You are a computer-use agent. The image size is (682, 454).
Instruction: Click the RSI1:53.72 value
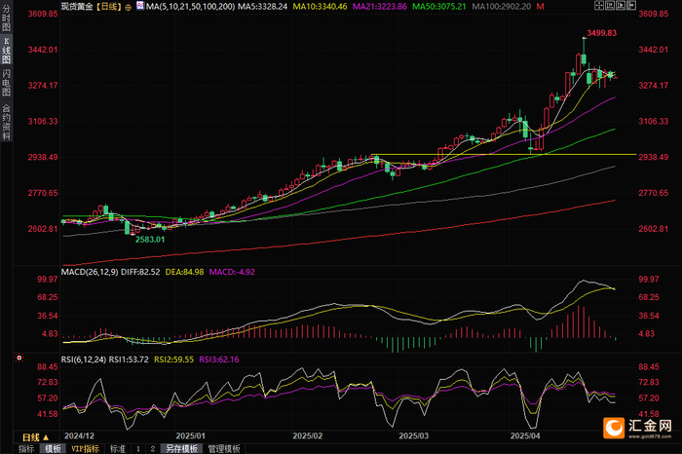[129, 359]
